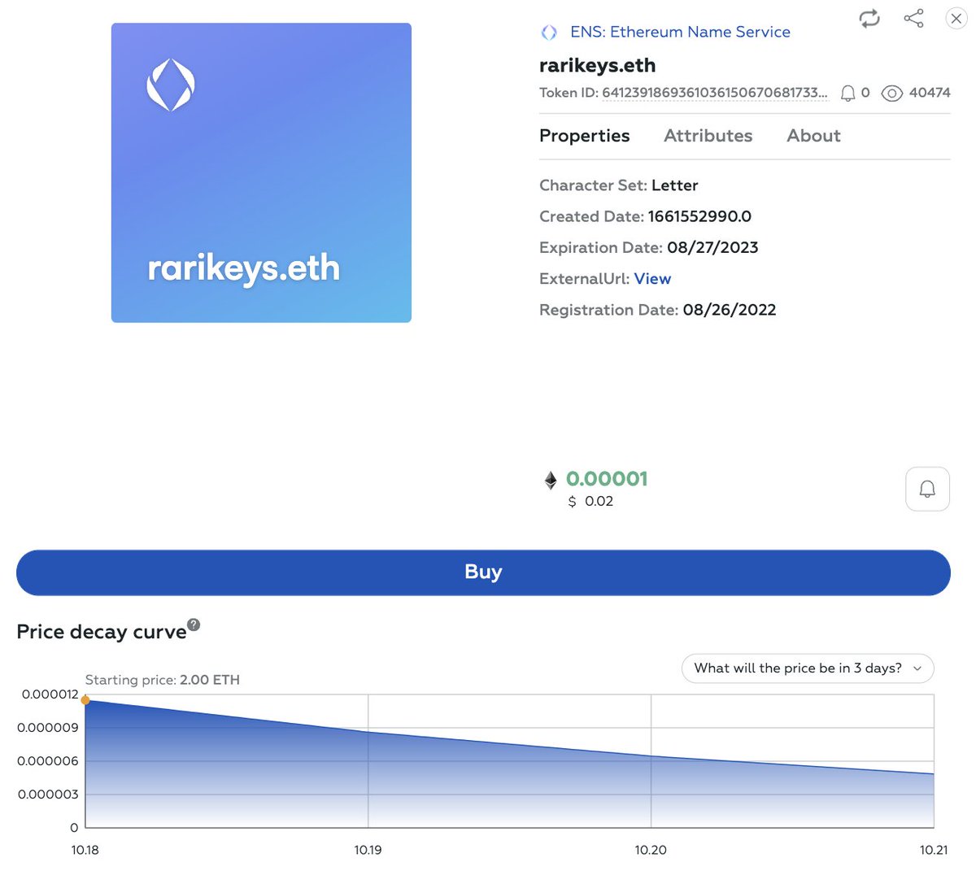
Task: Click the Price decay curve heading
Action: coord(102,632)
